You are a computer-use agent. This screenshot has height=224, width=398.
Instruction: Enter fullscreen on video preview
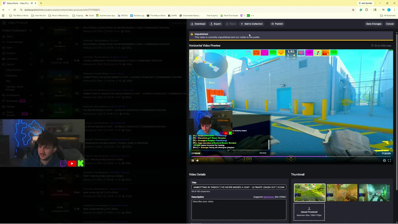tap(389, 161)
